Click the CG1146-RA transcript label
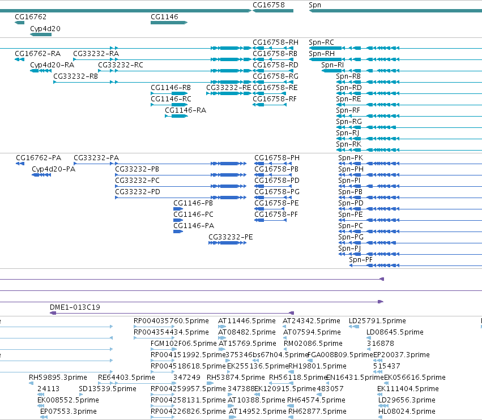482x420 pixels. pos(185,110)
